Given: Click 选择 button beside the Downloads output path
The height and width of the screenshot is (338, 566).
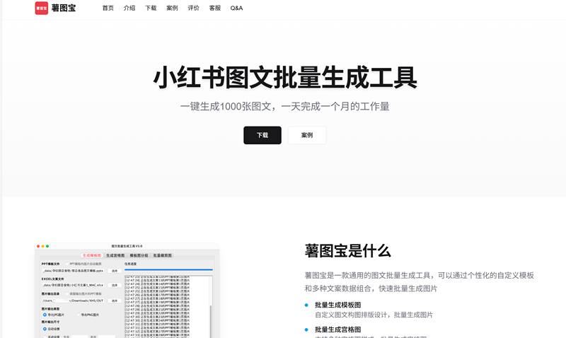Looking at the screenshot, I should (x=115, y=301).
